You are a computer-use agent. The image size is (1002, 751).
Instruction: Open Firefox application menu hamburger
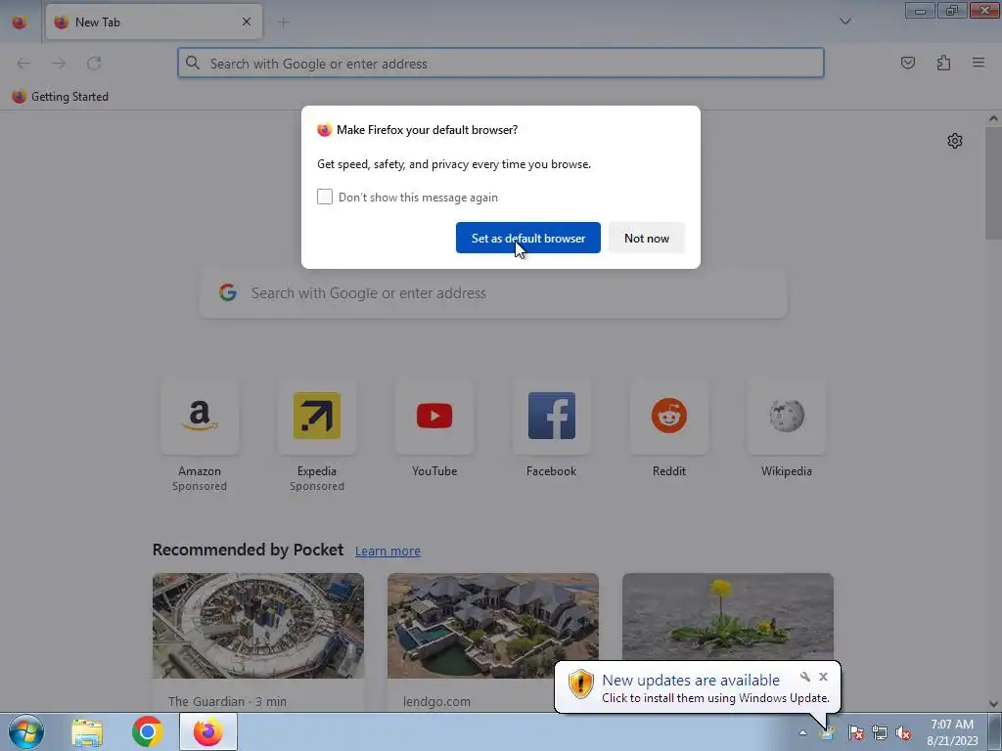(979, 63)
